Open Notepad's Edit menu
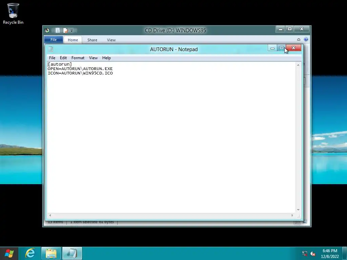This screenshot has height=260, width=347. pyautogui.click(x=63, y=58)
